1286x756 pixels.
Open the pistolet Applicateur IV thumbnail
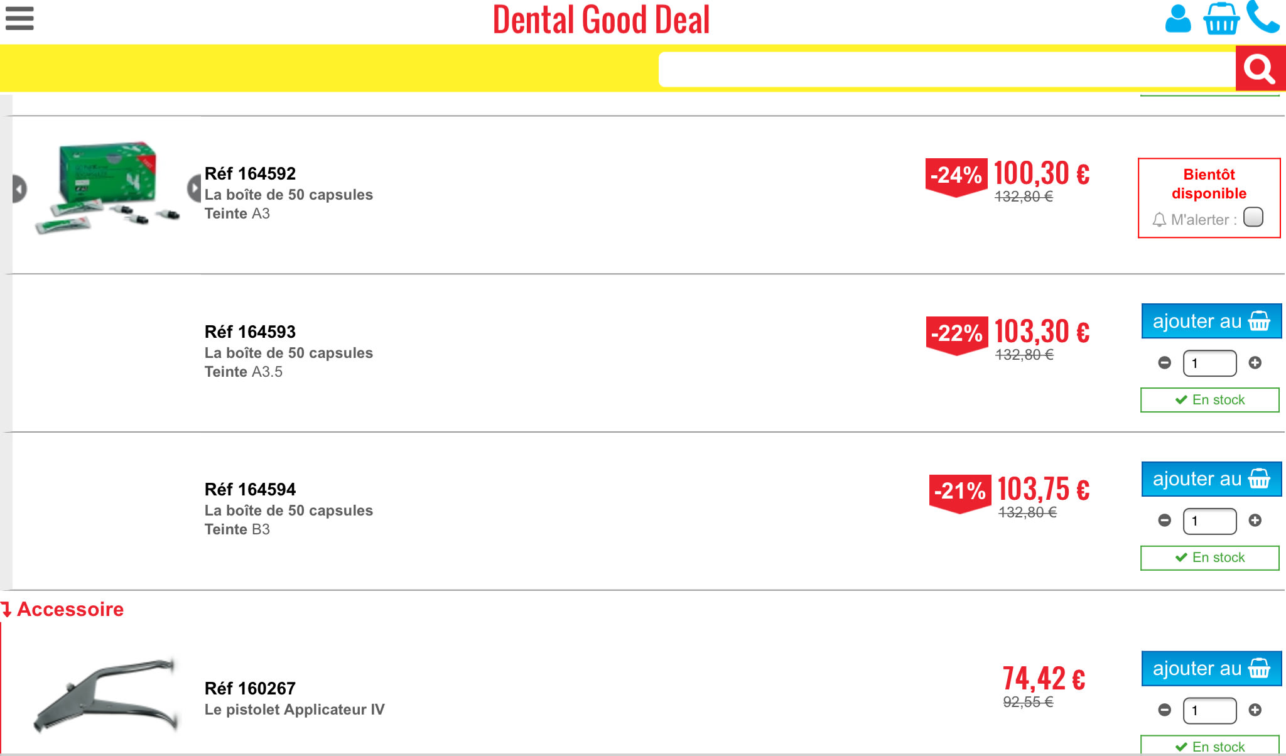pos(107,694)
